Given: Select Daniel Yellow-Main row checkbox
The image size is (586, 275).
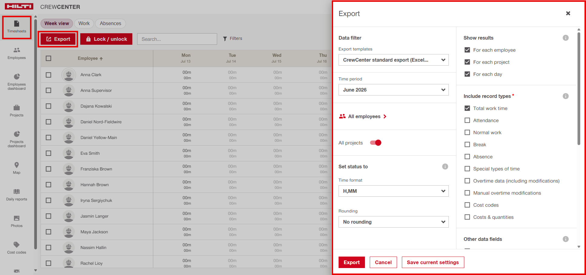Looking at the screenshot, I should tap(48, 137).
